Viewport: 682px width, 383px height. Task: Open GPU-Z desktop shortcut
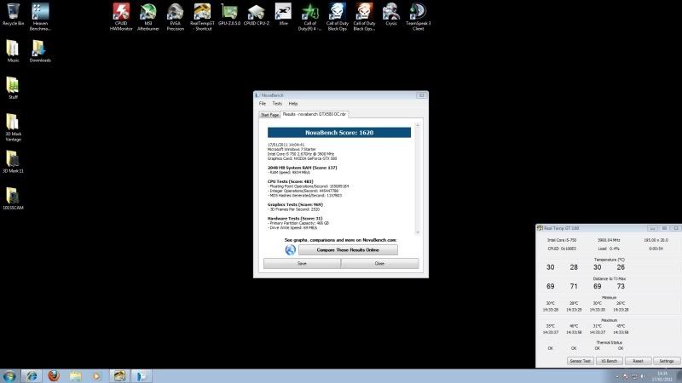click(228, 12)
